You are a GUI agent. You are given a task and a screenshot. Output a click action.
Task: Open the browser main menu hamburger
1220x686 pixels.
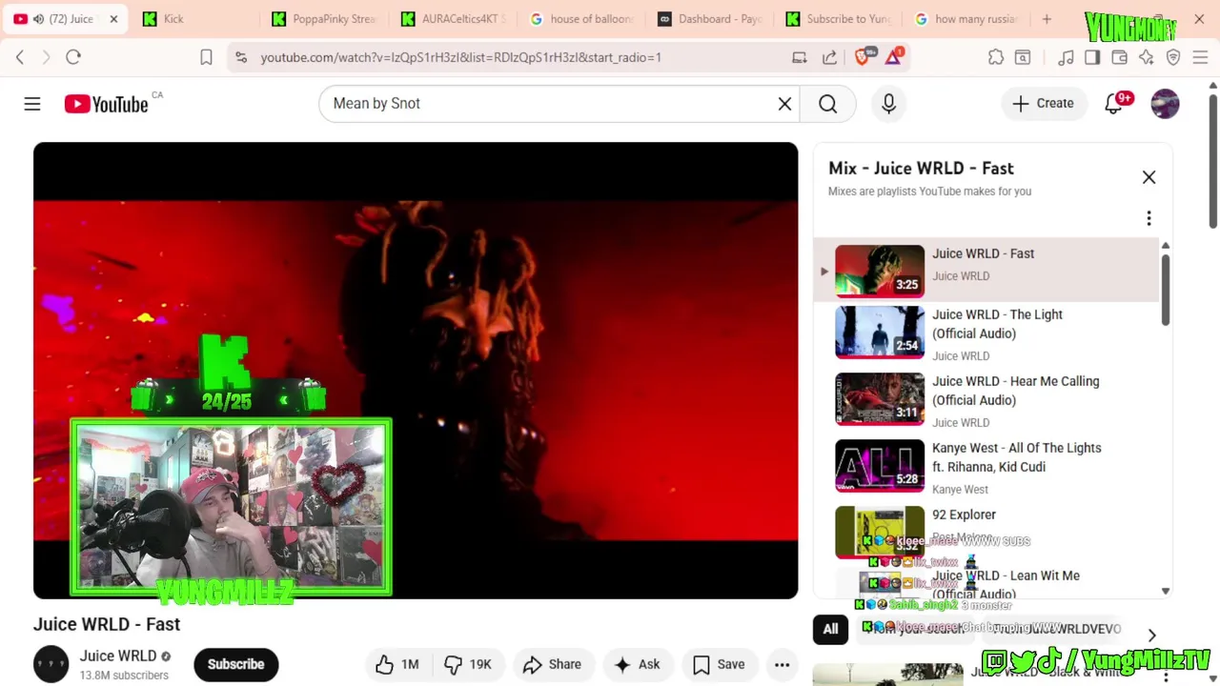1200,57
